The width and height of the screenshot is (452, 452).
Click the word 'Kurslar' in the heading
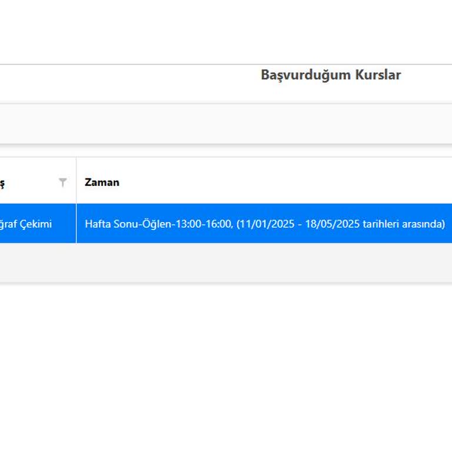click(377, 75)
